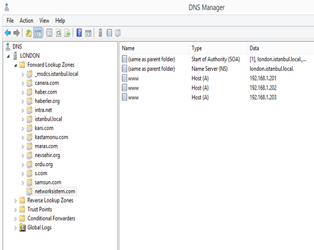The image size is (314, 250).
Task: Click the Back arrow toolbar icon
Action: [x=8, y=33]
